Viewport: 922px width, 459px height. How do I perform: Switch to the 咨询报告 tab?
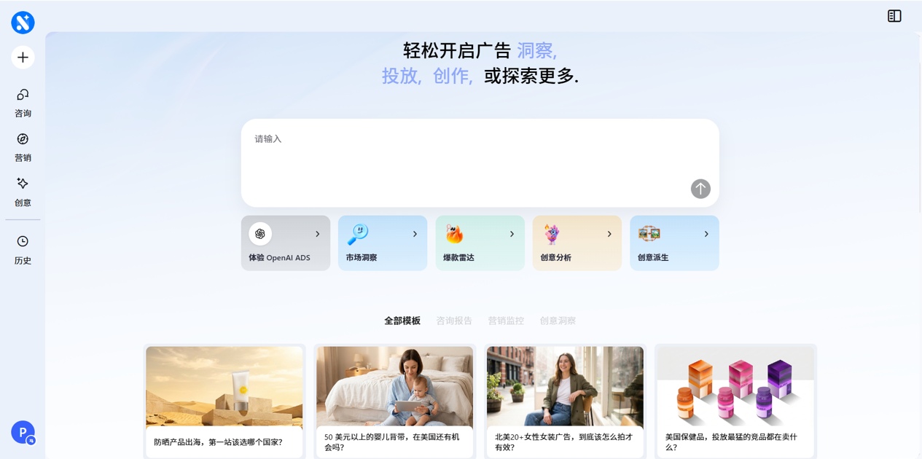(x=454, y=321)
